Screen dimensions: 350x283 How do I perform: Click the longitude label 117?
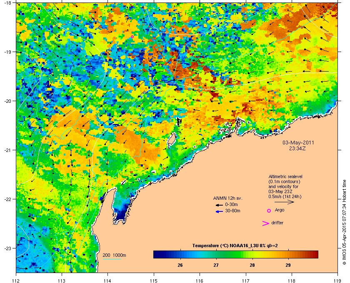(x=246, y=281)
